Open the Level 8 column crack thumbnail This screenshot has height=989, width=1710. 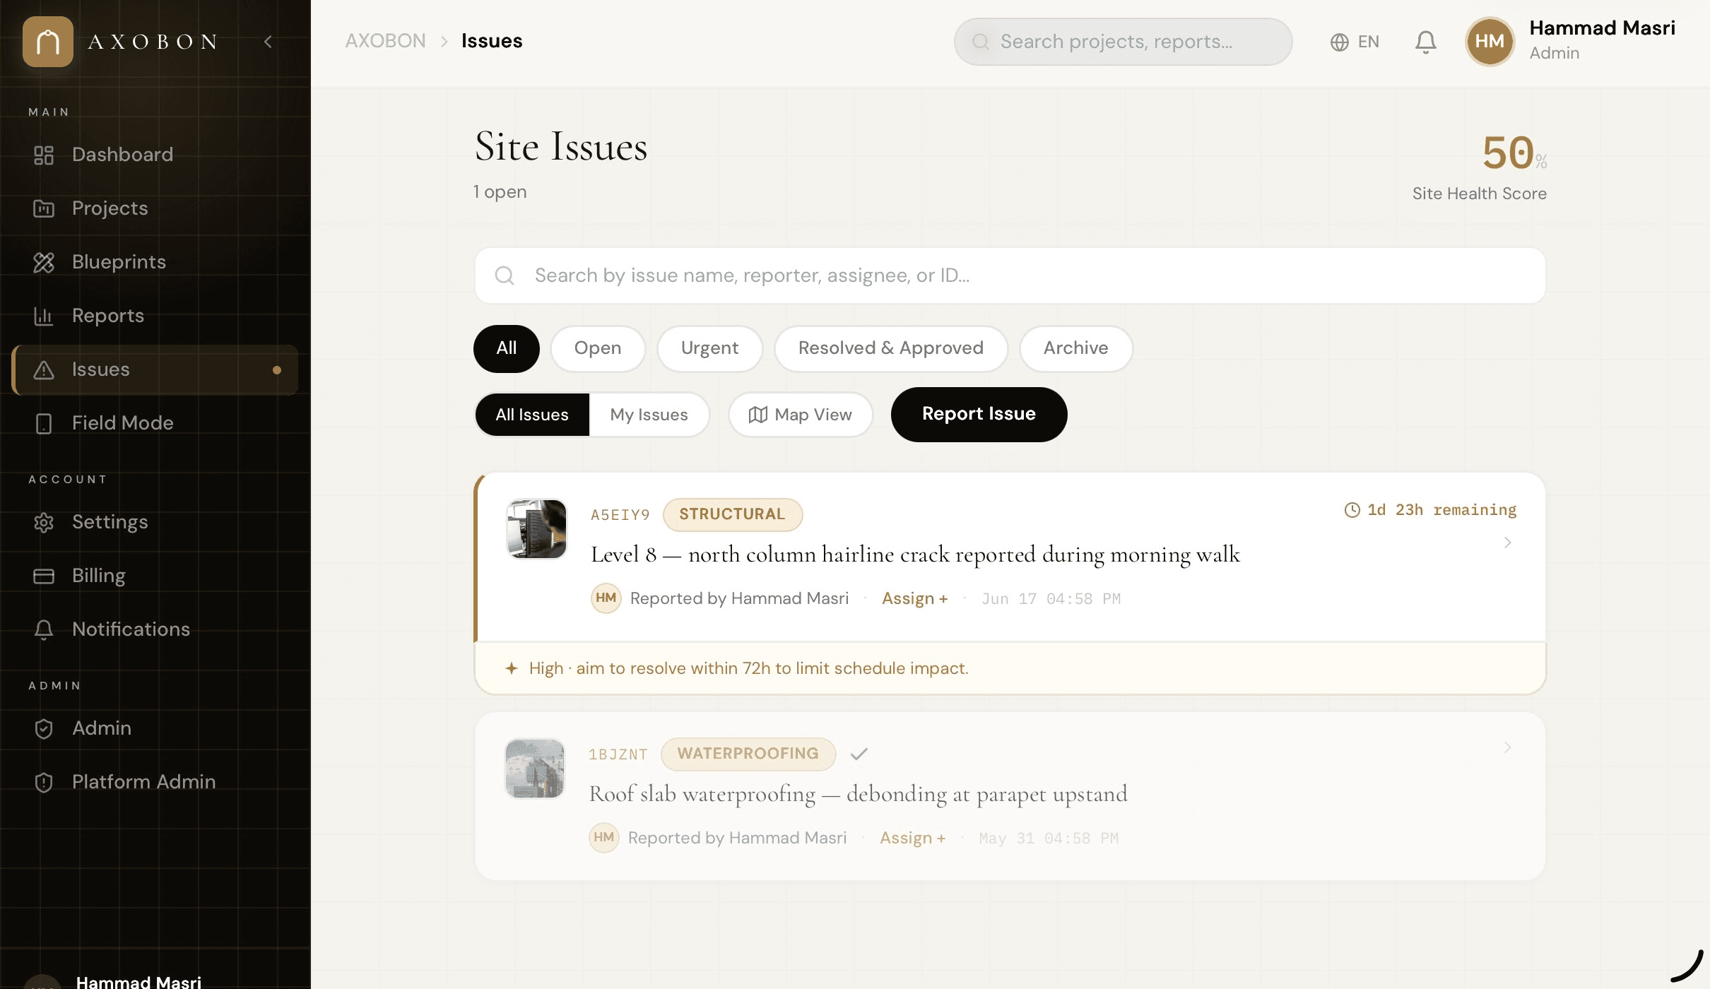[x=537, y=528]
